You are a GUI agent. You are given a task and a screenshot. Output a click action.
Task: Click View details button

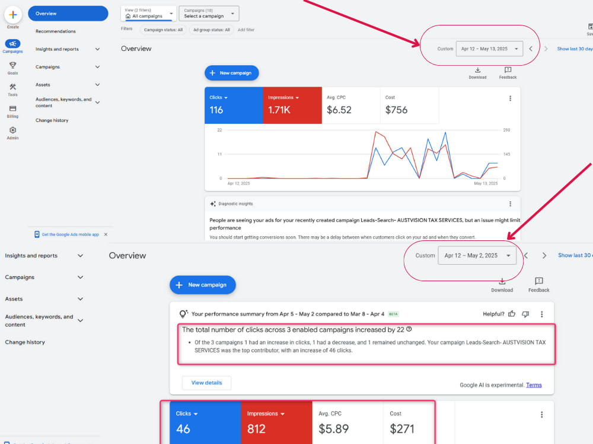[x=206, y=383]
